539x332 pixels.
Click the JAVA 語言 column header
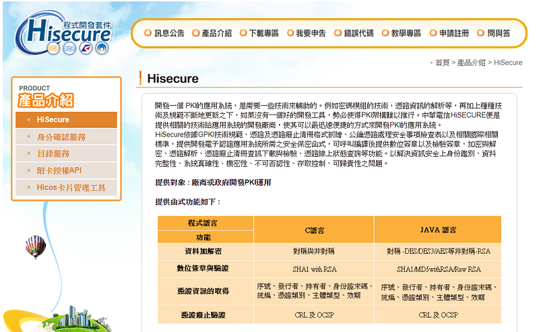(438, 230)
